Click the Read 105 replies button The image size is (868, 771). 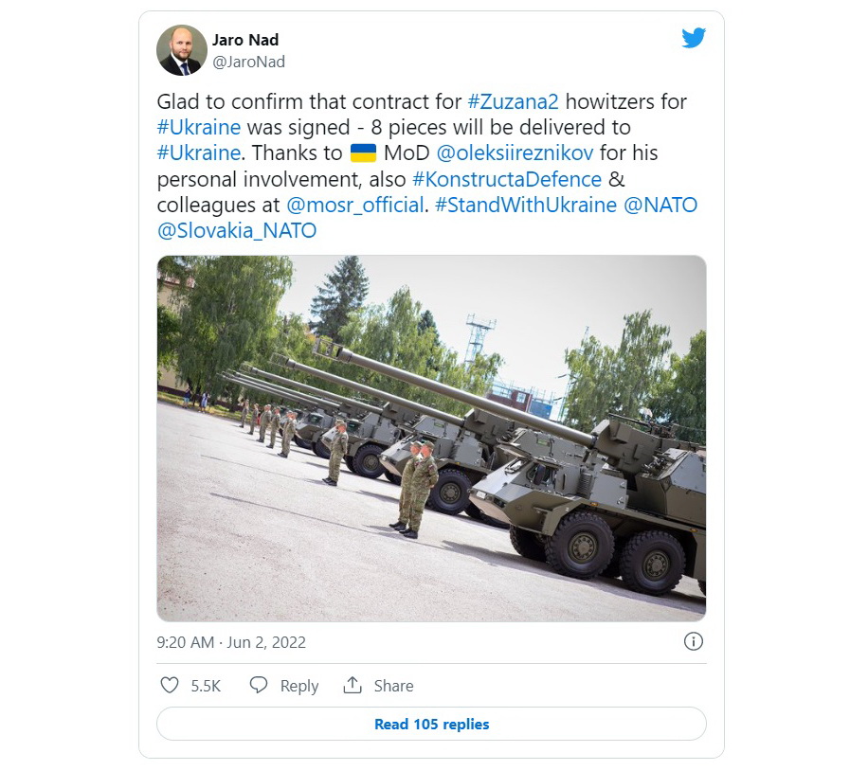pyautogui.click(x=432, y=724)
